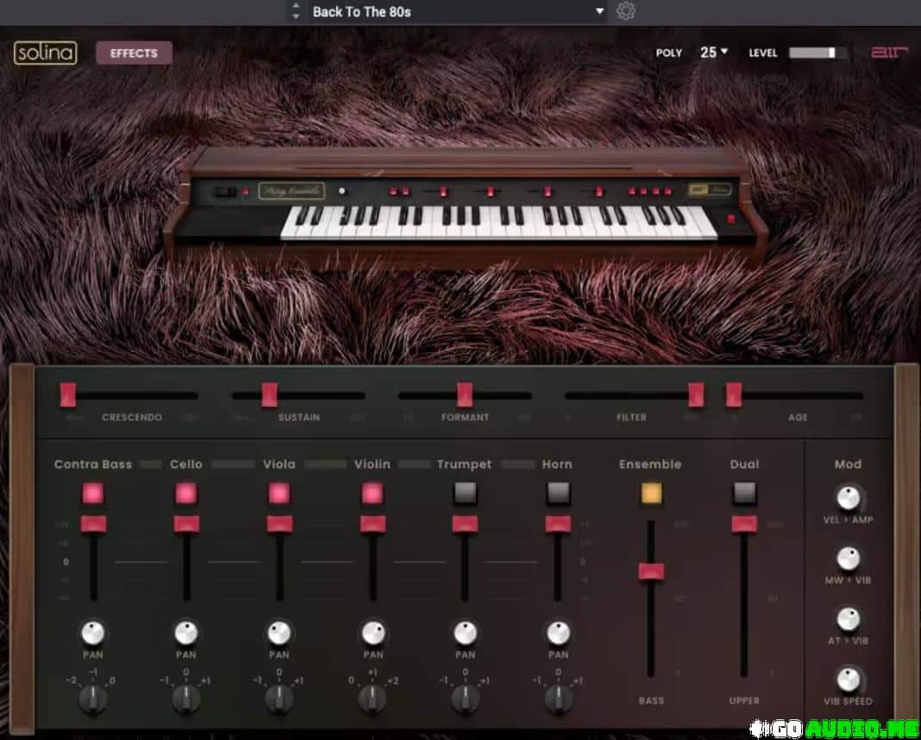Click the 'Trumpet' label text
Screen dimensions: 921x740
point(464,464)
